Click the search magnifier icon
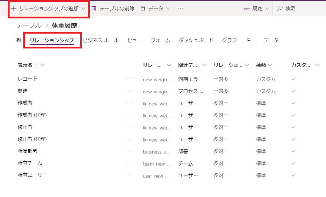Image resolution: width=326 pixels, height=197 pixels. click(280, 8)
